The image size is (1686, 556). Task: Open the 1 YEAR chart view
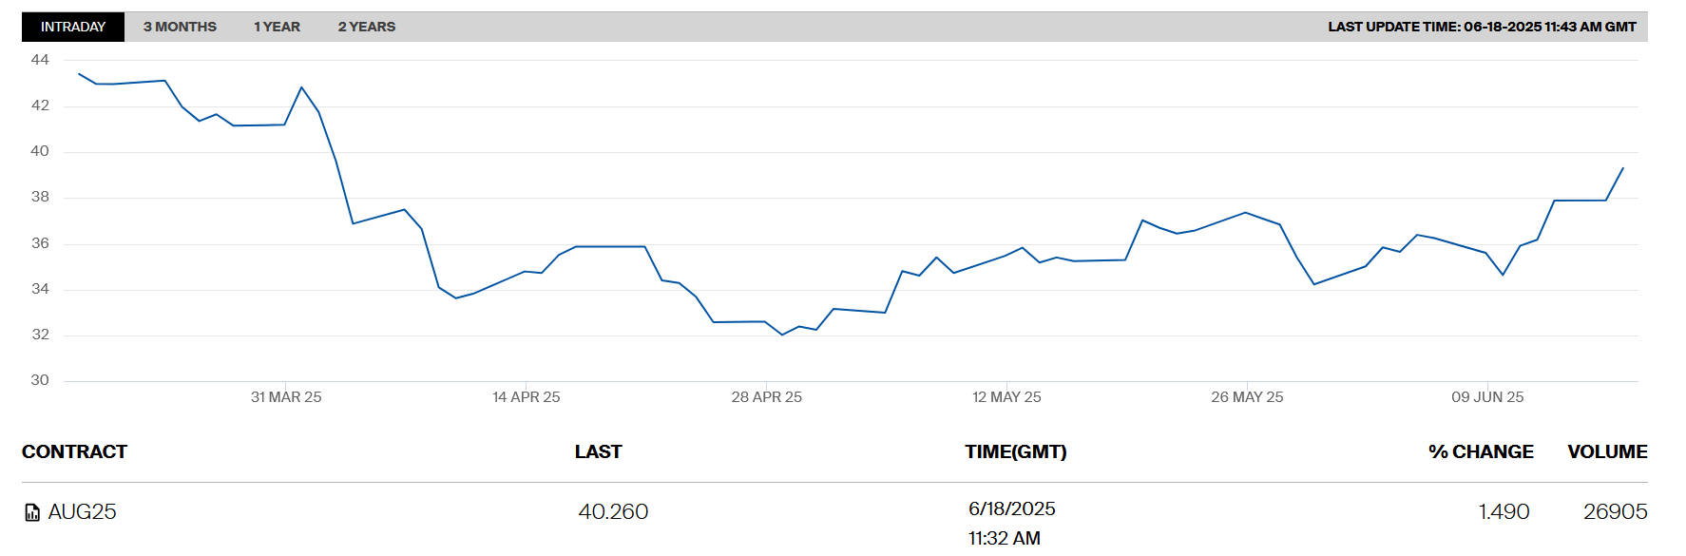277,27
